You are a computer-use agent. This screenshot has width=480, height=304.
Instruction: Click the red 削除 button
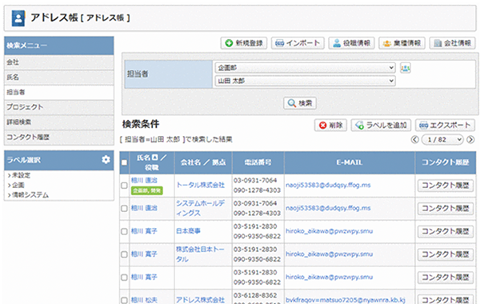[330, 126]
